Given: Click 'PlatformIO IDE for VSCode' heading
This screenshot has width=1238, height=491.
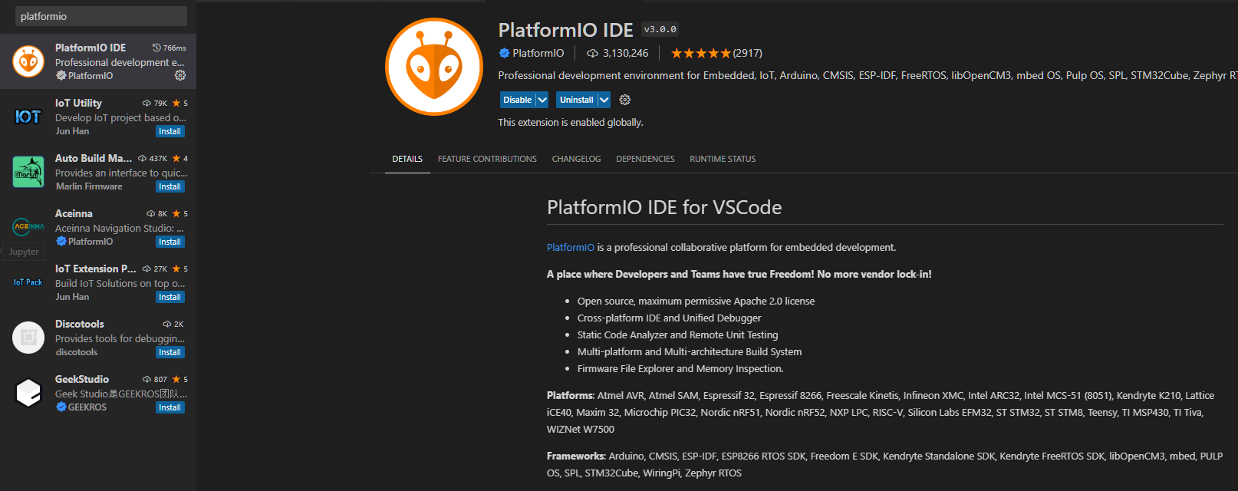Looking at the screenshot, I should [664, 207].
